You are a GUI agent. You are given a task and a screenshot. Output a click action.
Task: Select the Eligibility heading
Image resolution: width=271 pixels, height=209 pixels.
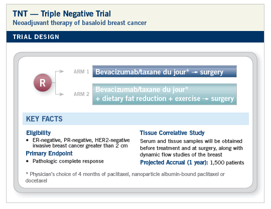38,133
